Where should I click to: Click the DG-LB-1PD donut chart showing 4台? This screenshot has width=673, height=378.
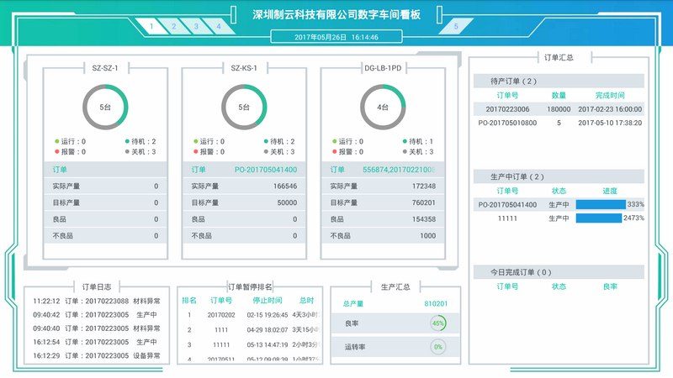coord(383,108)
